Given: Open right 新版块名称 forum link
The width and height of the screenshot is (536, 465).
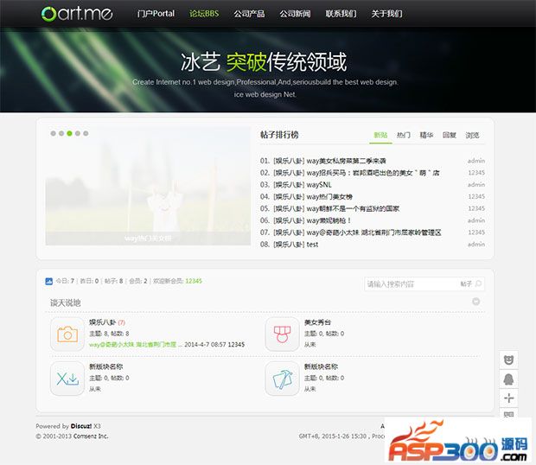Looking at the screenshot, I should [x=321, y=366].
